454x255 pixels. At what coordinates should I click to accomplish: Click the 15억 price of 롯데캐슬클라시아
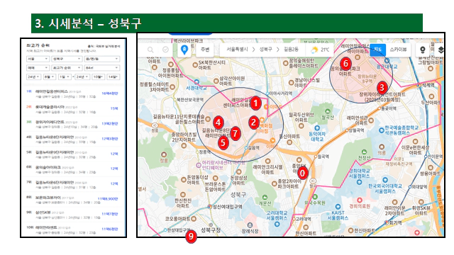coord(114,108)
